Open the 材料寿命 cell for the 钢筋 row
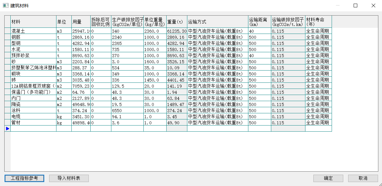The width and height of the screenshot is (382, 186). click(x=318, y=37)
